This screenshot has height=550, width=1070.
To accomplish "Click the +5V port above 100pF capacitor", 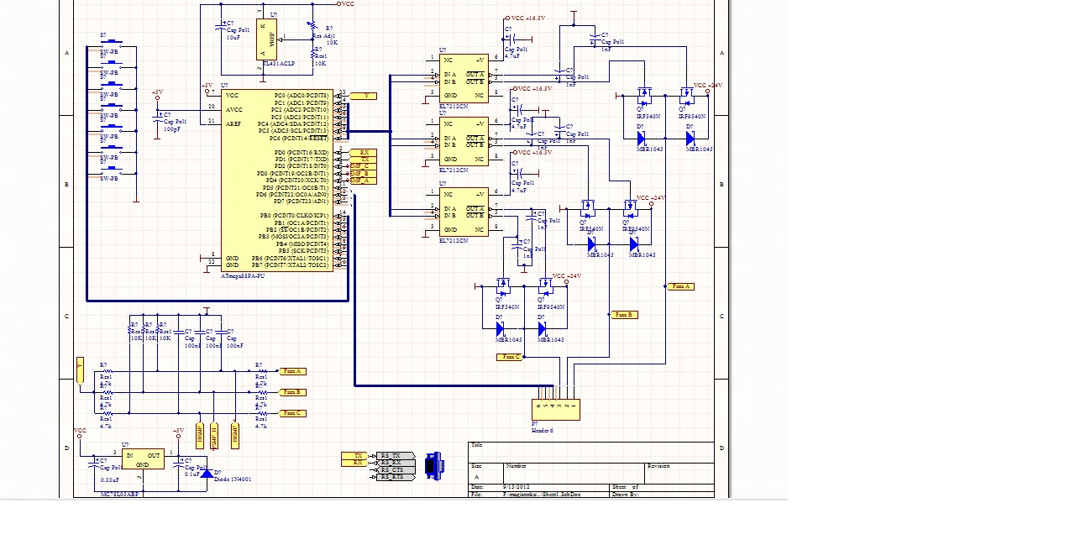I will pos(157,94).
